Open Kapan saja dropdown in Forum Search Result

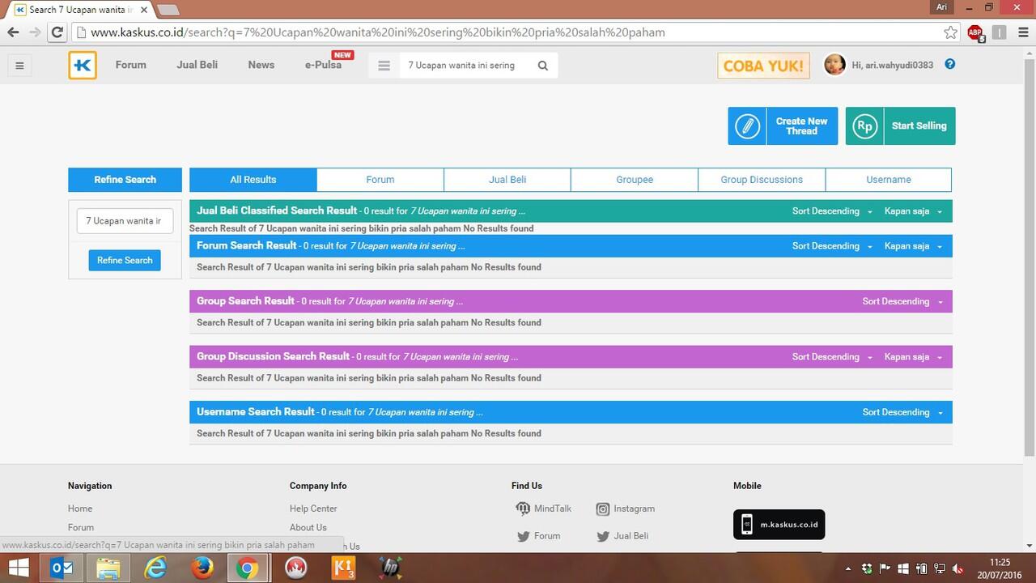tap(913, 246)
